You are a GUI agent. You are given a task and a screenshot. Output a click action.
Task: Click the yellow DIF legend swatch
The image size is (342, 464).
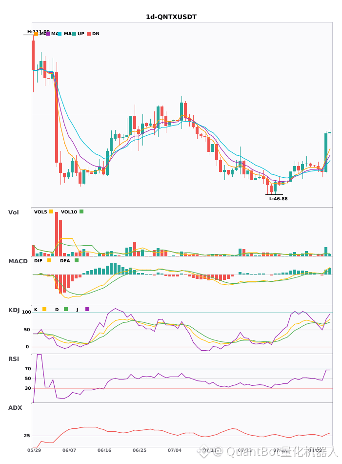pos(49,260)
